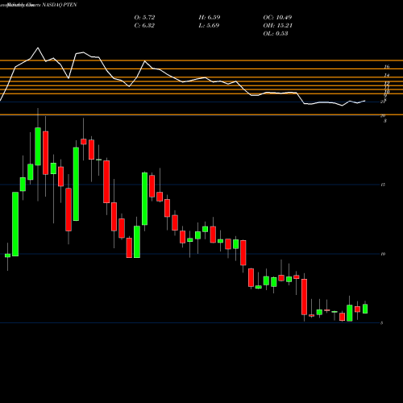
Task: Click the most recent green candlestick
Action: pyautogui.click(x=365, y=309)
